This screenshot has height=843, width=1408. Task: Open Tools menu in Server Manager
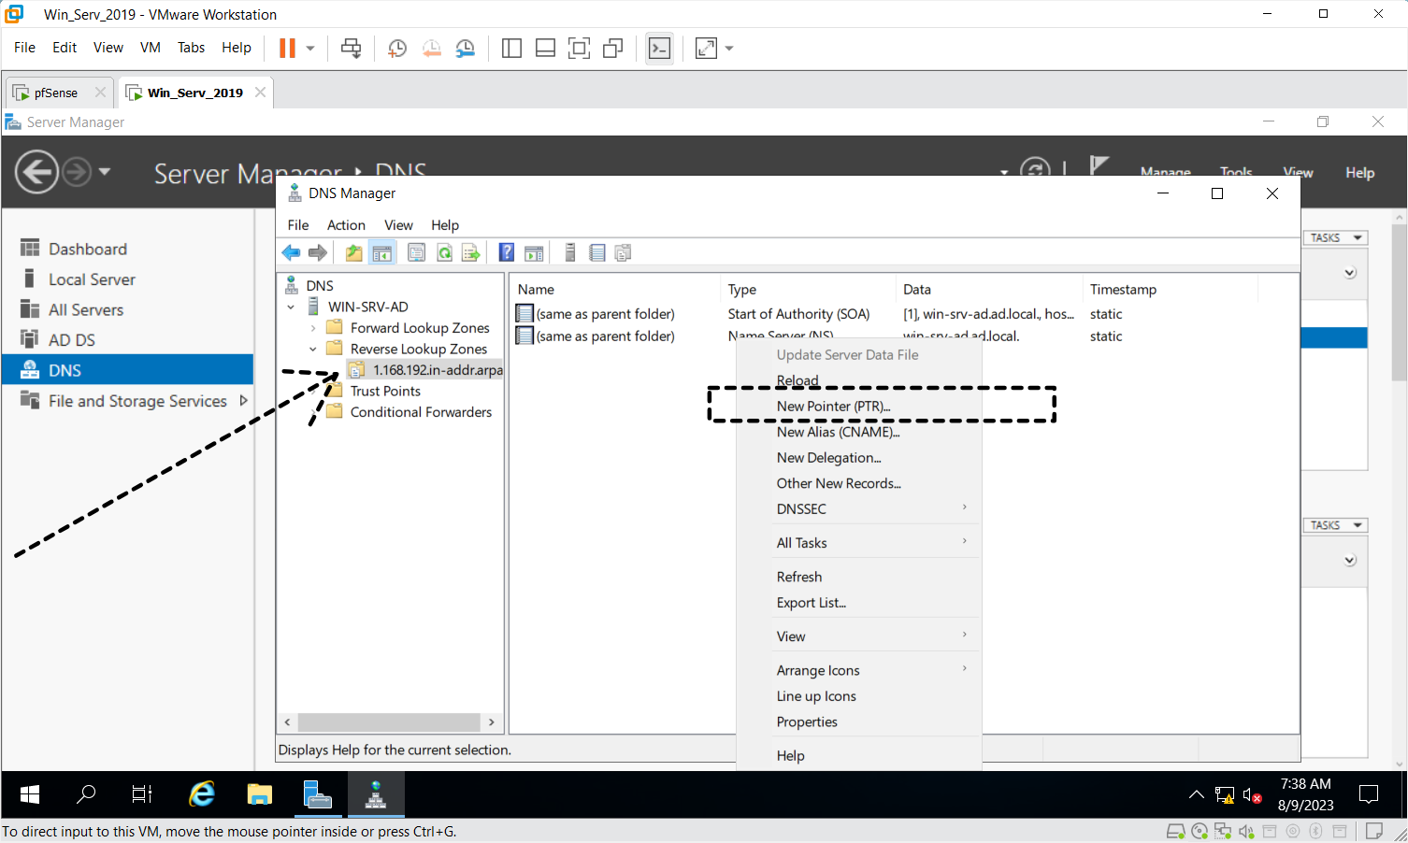click(x=1236, y=172)
